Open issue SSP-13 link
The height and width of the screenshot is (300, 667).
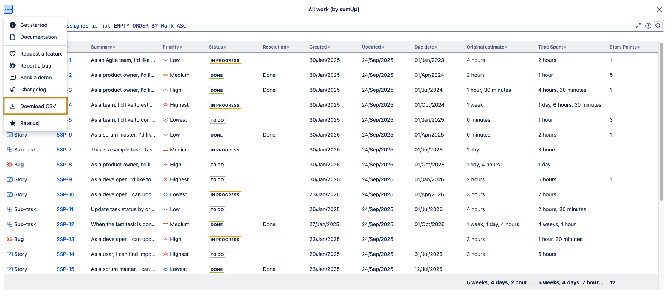(x=65, y=239)
